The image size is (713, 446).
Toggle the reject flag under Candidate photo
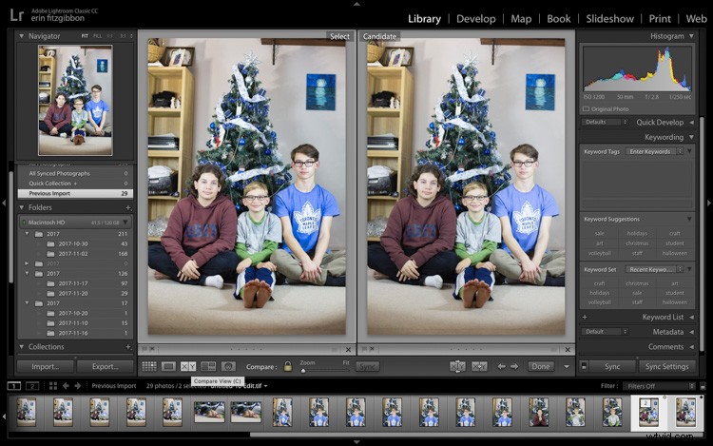point(372,349)
